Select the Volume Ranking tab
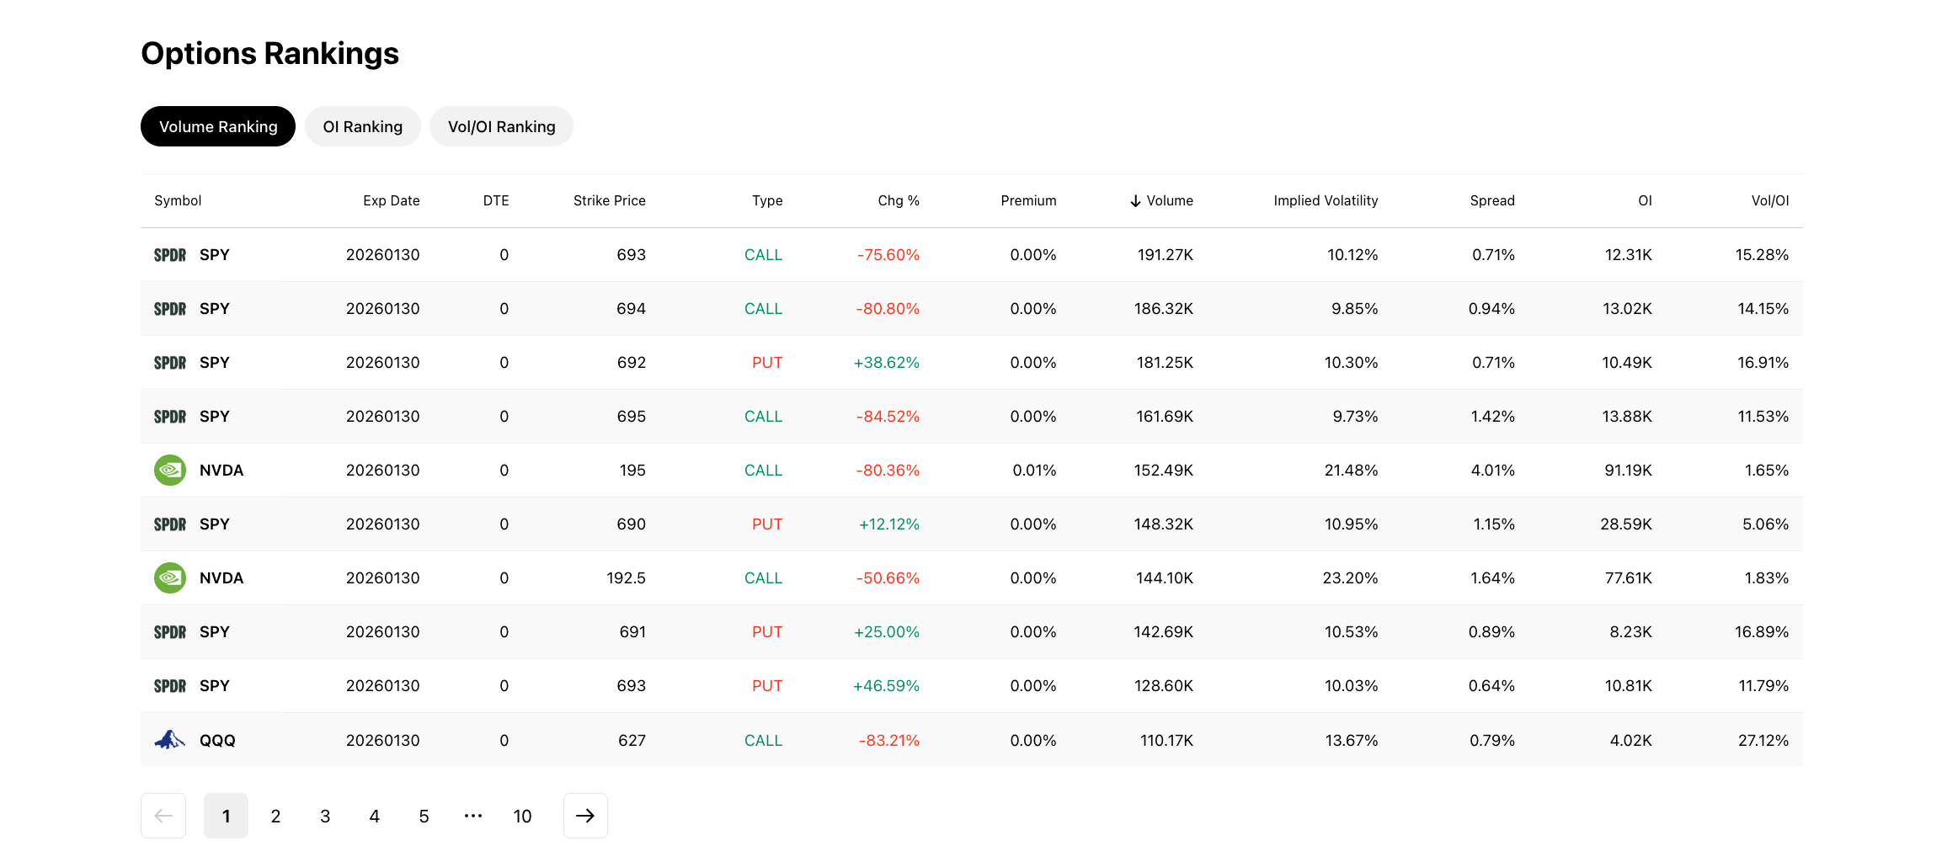The width and height of the screenshot is (1947, 862). click(218, 127)
